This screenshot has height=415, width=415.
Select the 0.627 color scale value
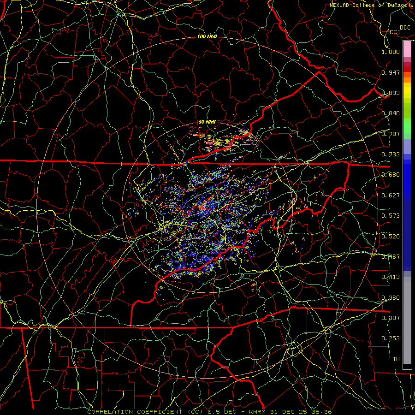tap(391, 196)
